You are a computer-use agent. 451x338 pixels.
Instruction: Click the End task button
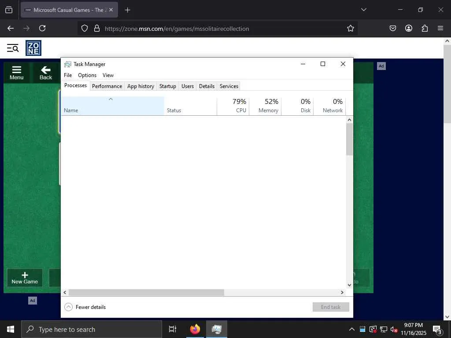point(331,307)
